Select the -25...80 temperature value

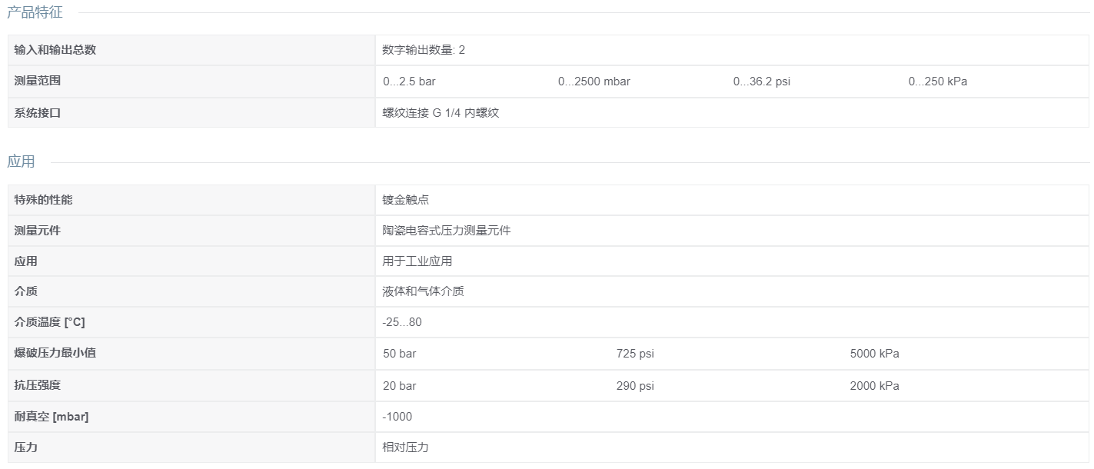coord(402,322)
